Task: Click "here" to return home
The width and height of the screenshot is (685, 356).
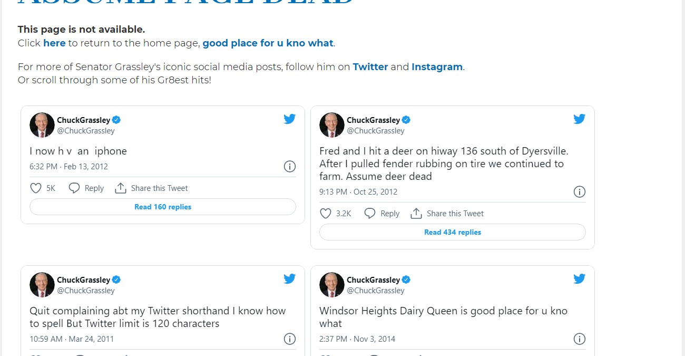Action: tap(54, 43)
